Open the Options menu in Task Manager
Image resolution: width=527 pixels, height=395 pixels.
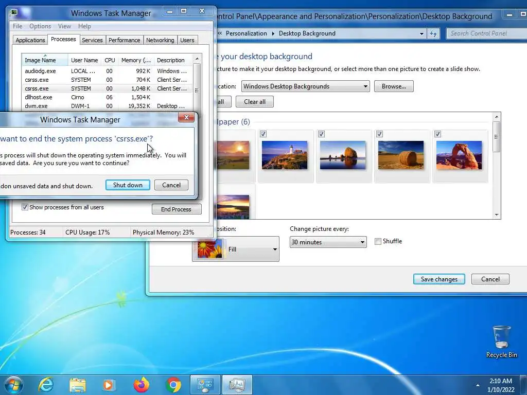coord(40,26)
